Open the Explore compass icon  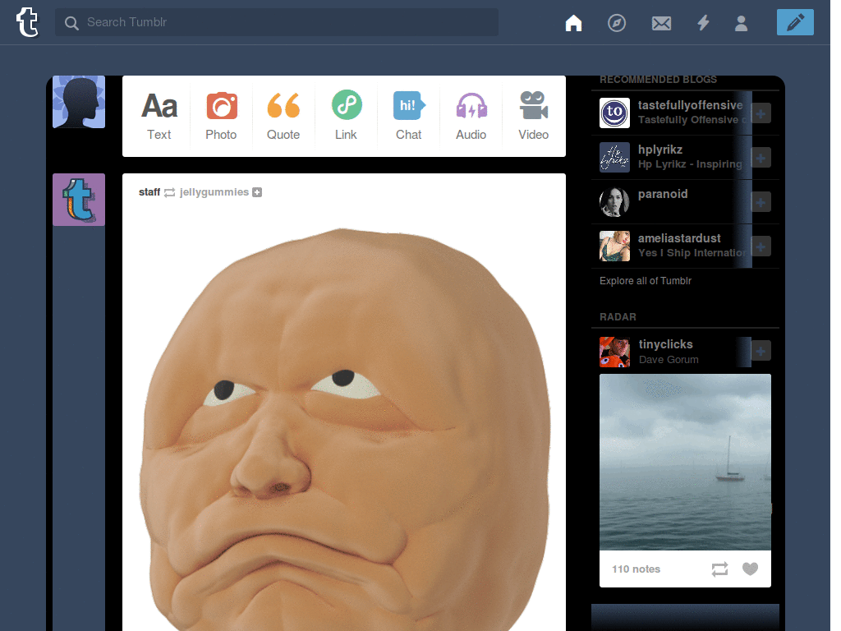(617, 23)
